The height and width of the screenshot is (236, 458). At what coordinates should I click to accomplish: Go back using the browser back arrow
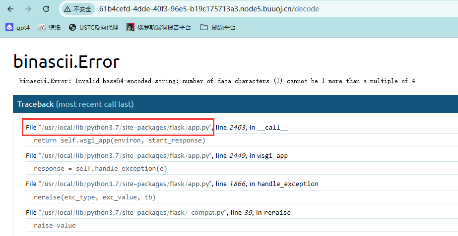point(10,9)
